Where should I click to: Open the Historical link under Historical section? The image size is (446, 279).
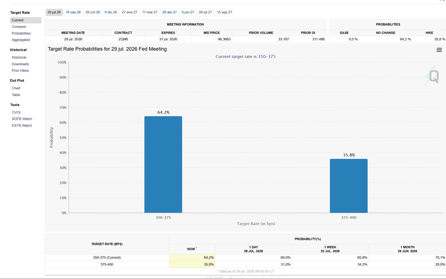(19, 58)
